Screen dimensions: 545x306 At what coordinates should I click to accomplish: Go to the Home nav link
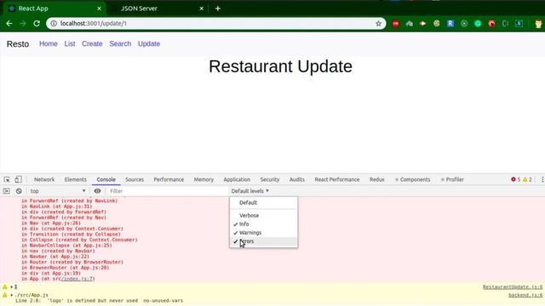[x=49, y=43]
